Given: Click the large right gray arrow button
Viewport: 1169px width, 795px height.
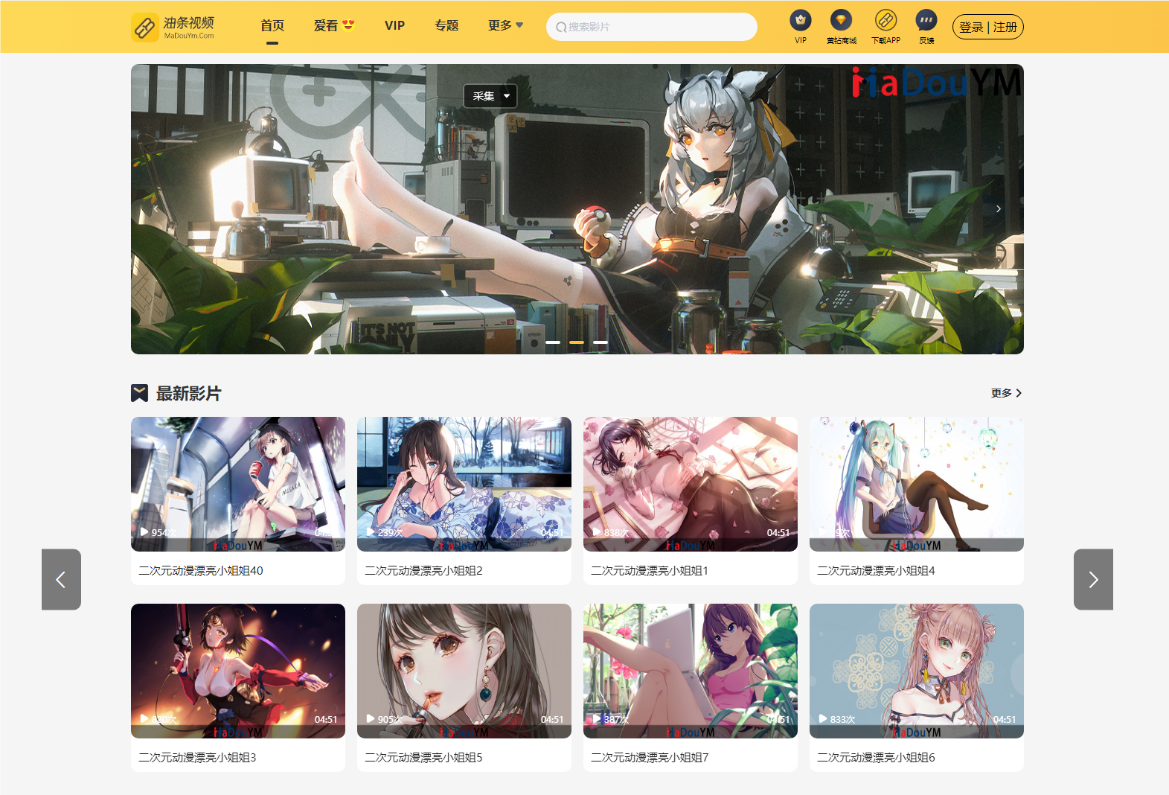Looking at the screenshot, I should [1093, 579].
